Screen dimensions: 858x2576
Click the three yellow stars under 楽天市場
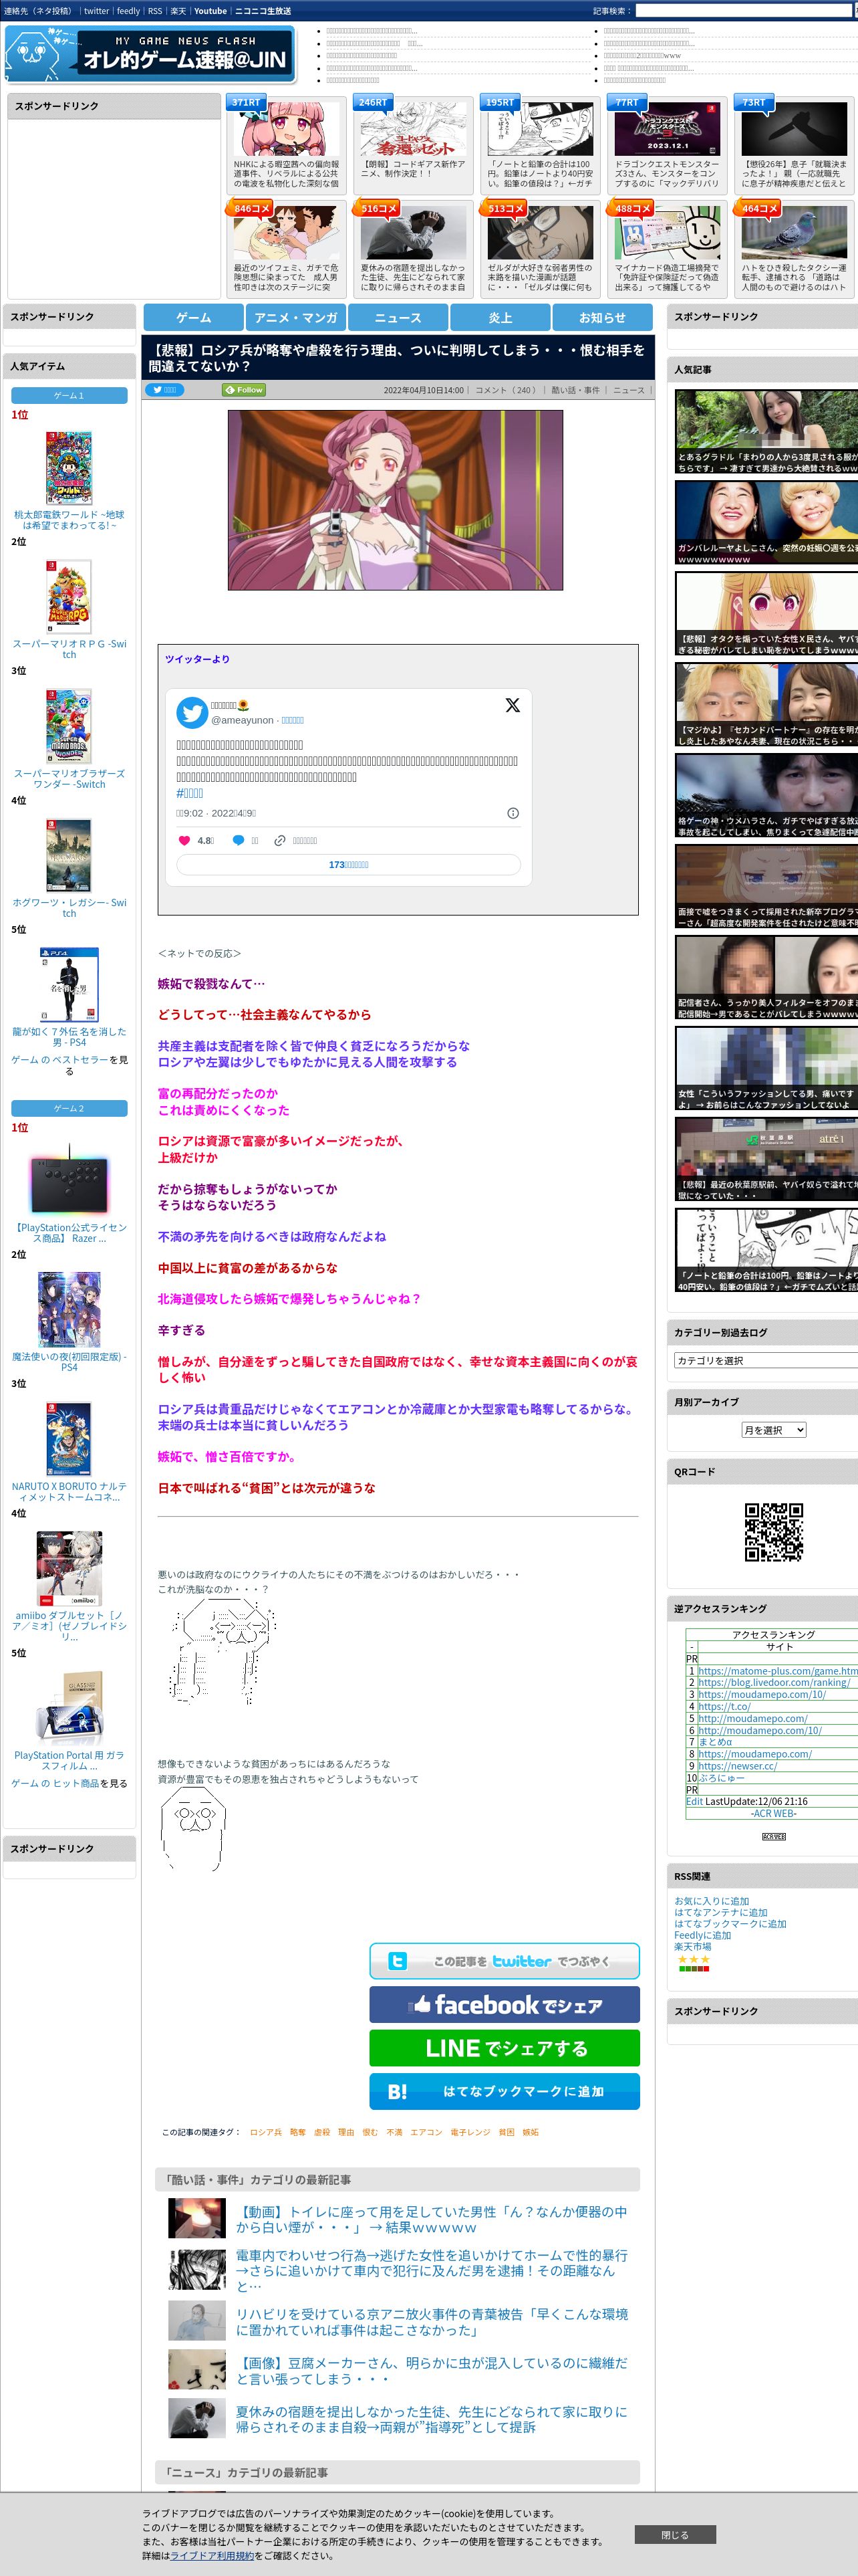[x=693, y=1959]
